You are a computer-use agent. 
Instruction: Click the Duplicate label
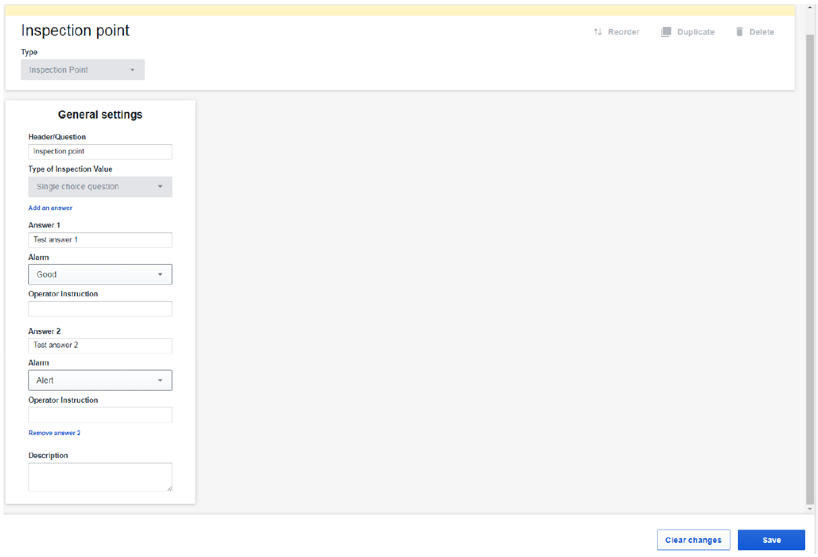695,32
